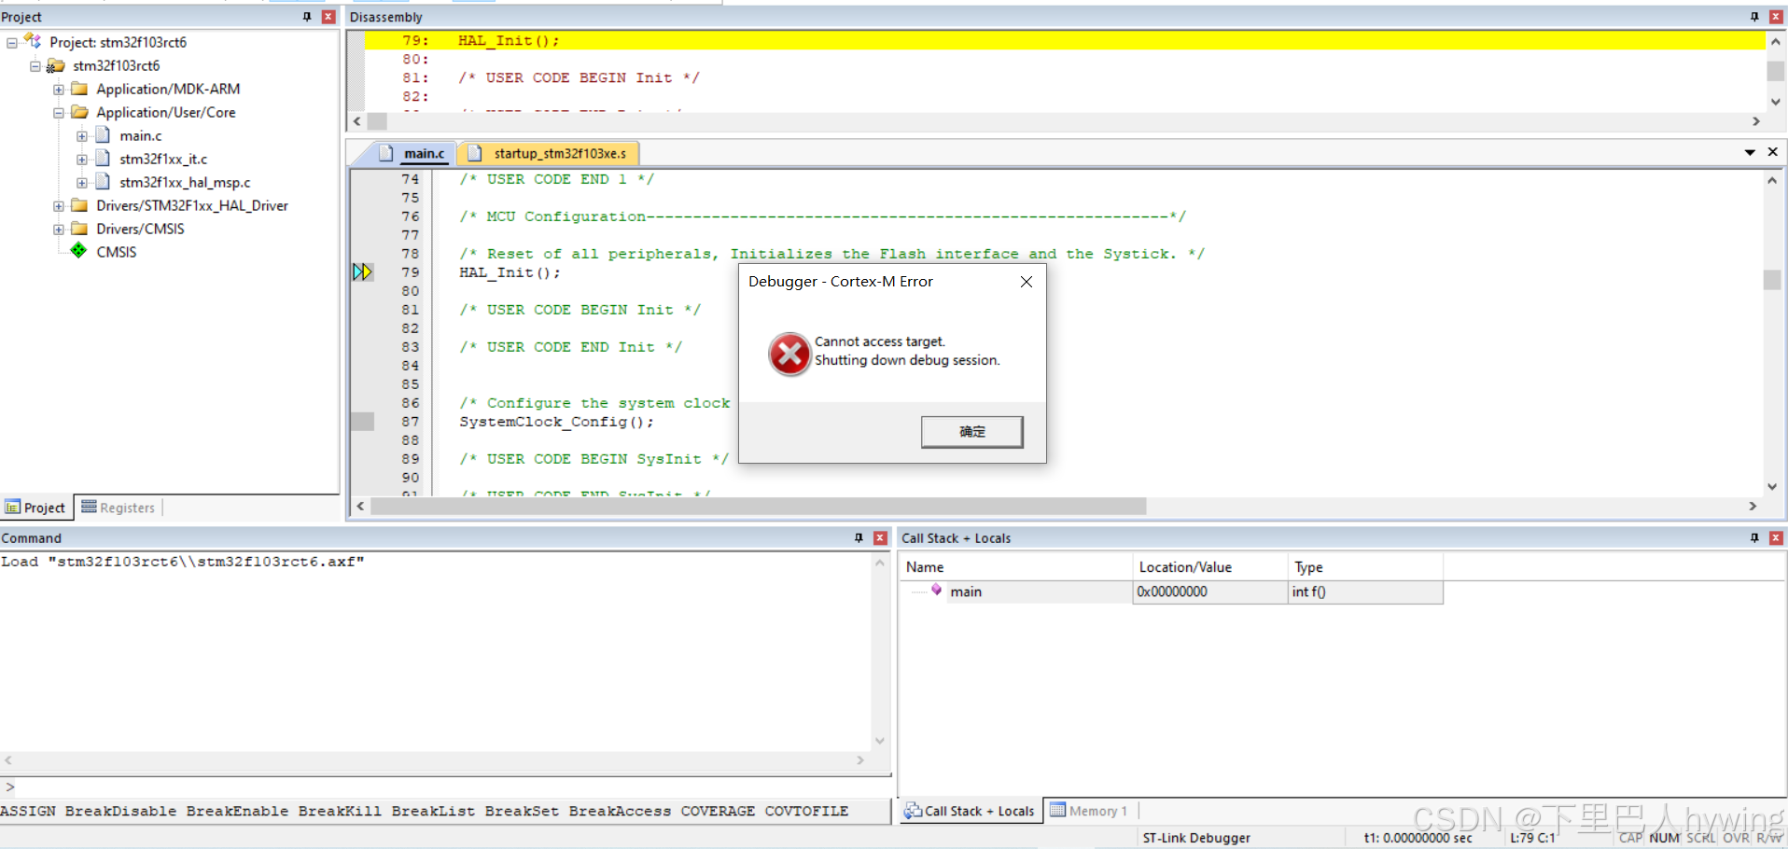Collapse the stm32f103rct6 target node
The width and height of the screenshot is (1788, 849).
click(x=35, y=66)
